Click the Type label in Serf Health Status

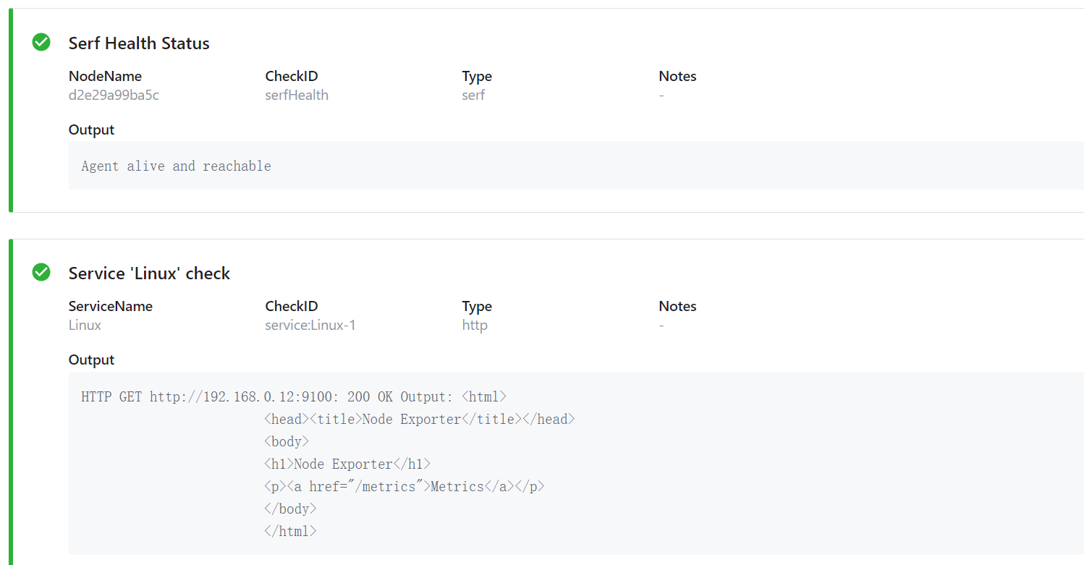[477, 76]
